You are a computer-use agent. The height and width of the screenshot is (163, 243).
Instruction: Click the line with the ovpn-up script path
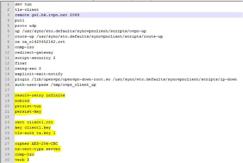pos(80,31)
